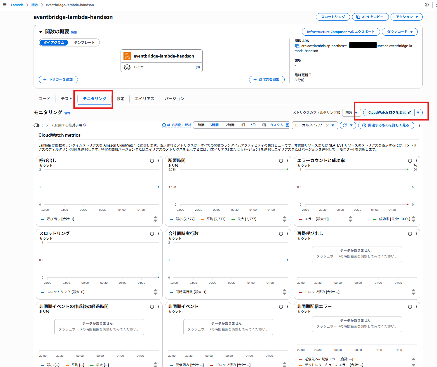Click トリガーを追加 button

(58, 79)
